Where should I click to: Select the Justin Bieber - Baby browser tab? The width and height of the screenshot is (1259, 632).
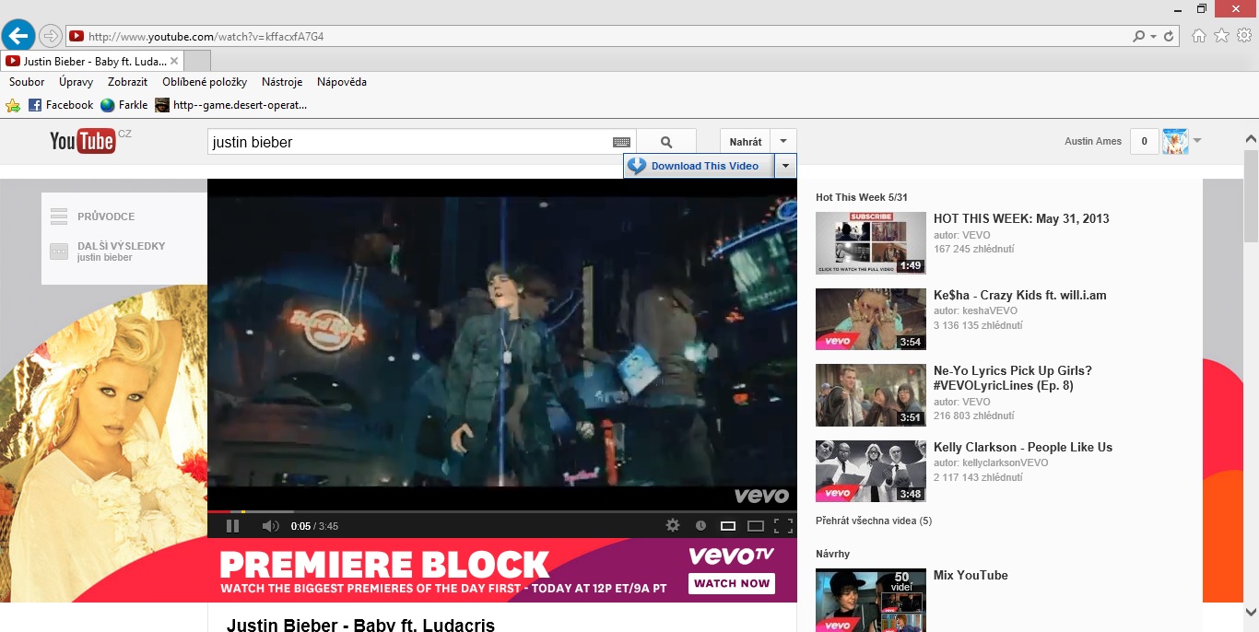tap(92, 62)
